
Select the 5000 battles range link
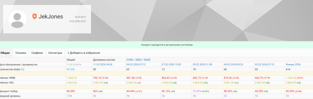click(x=146, y=60)
